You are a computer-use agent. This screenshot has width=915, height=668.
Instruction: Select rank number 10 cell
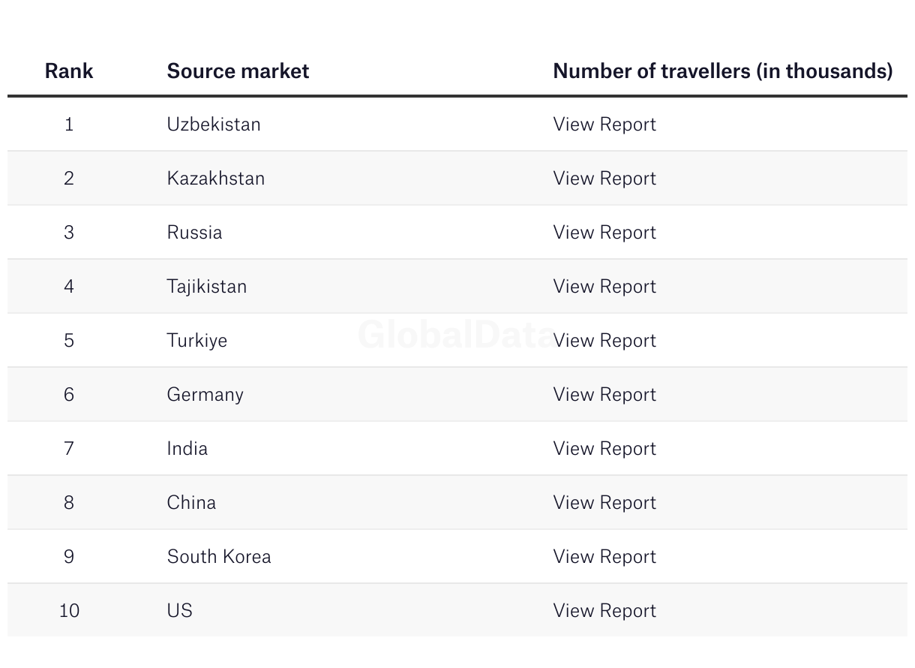69,610
